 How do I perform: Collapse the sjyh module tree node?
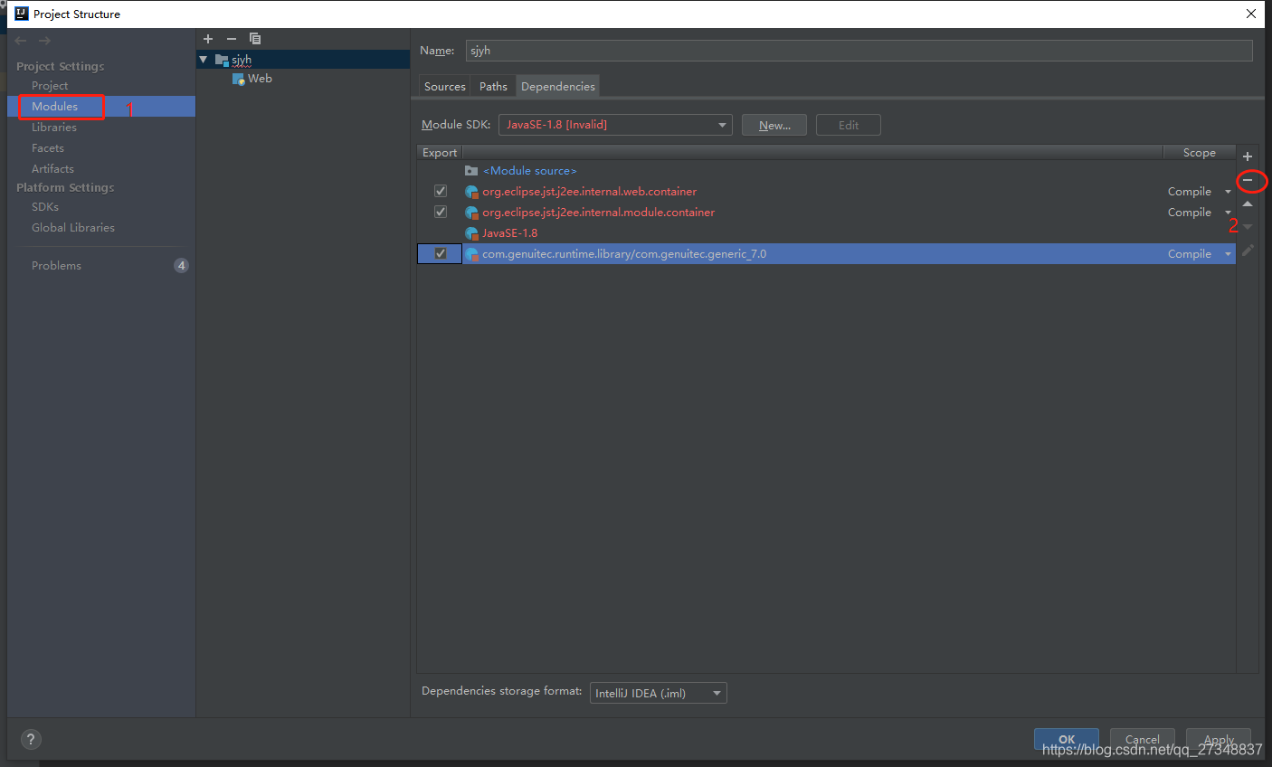pos(204,60)
